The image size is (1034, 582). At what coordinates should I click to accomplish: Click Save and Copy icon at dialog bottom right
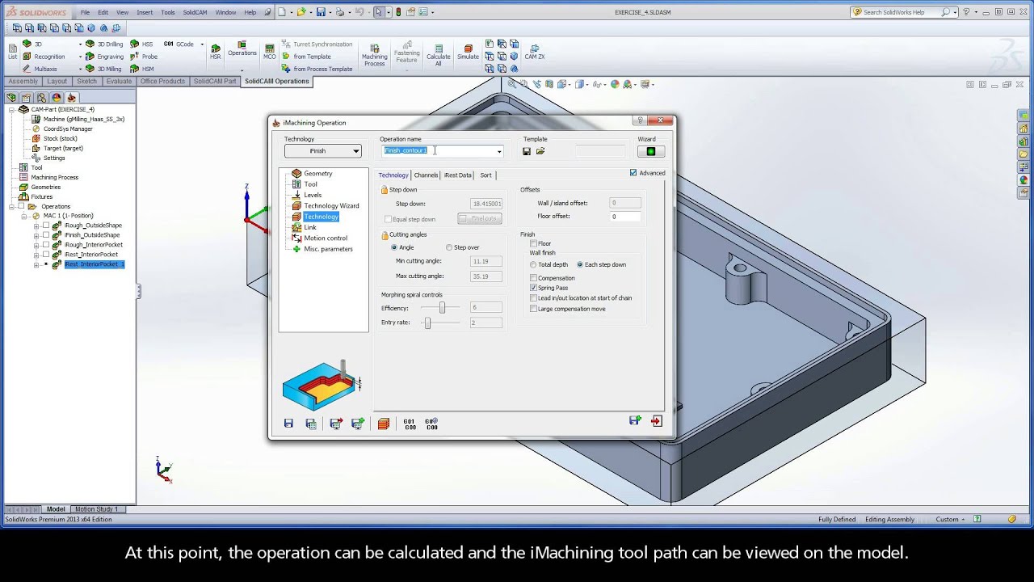635,420
